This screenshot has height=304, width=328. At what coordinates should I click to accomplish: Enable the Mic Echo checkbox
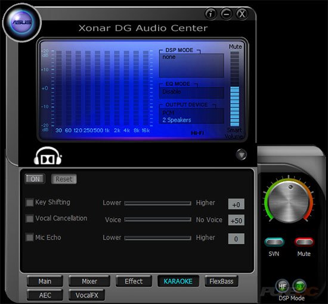pyautogui.click(x=29, y=237)
